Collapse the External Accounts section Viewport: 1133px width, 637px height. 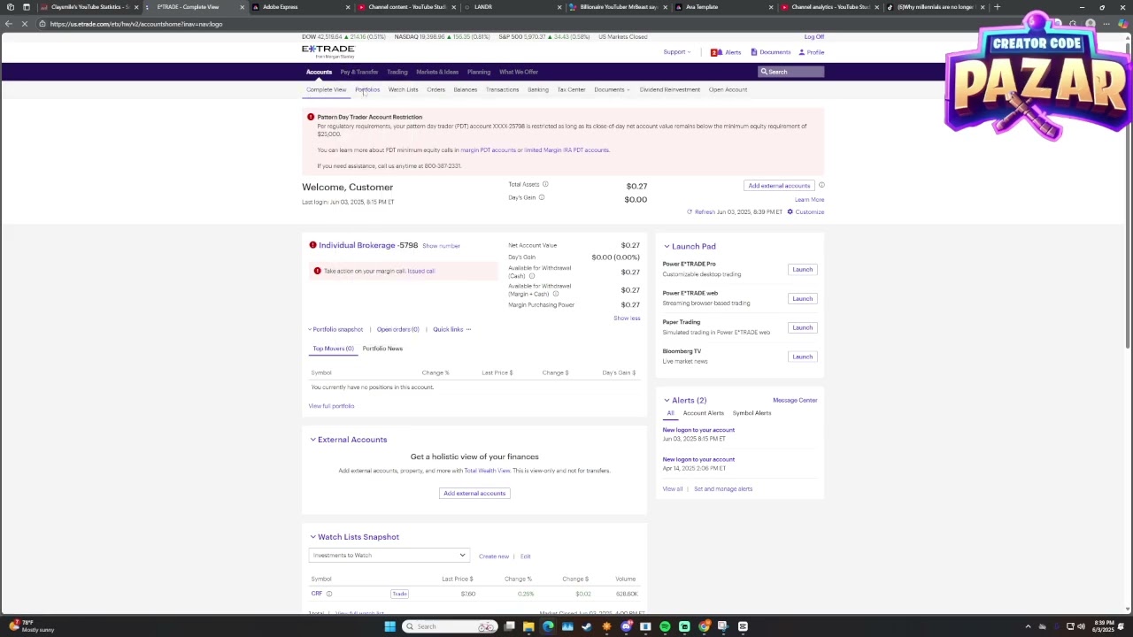312,440
